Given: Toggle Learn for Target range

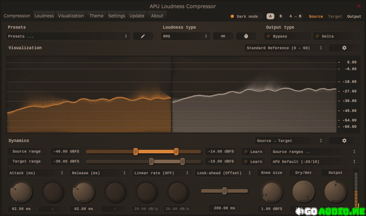Looking at the screenshot, I should coord(253,161).
